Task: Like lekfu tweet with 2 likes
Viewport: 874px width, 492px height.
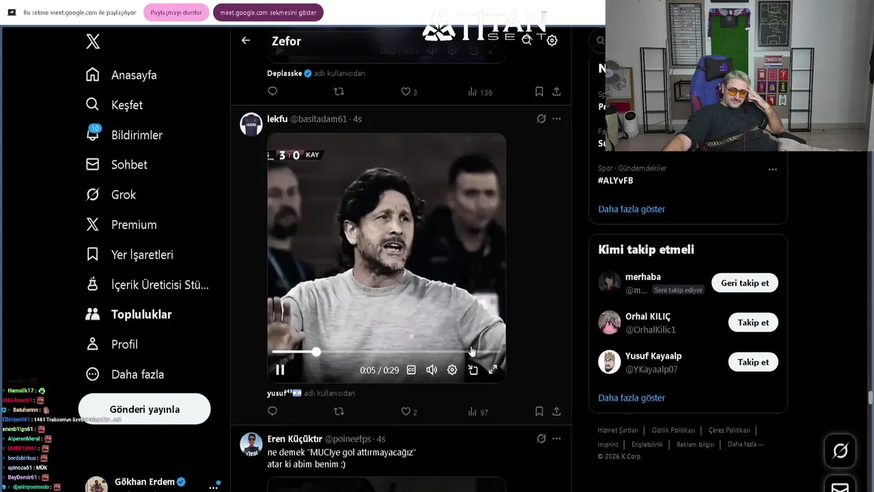Action: [x=408, y=411]
